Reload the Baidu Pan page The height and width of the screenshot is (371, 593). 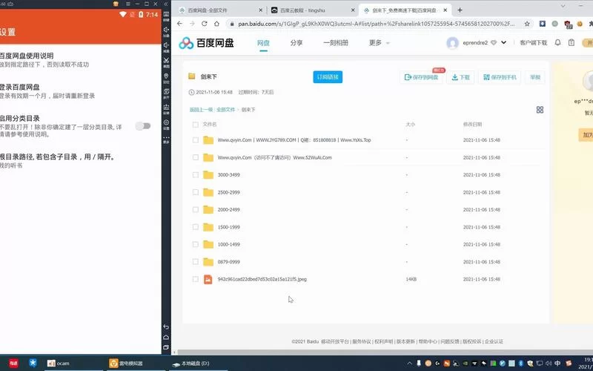(205, 24)
